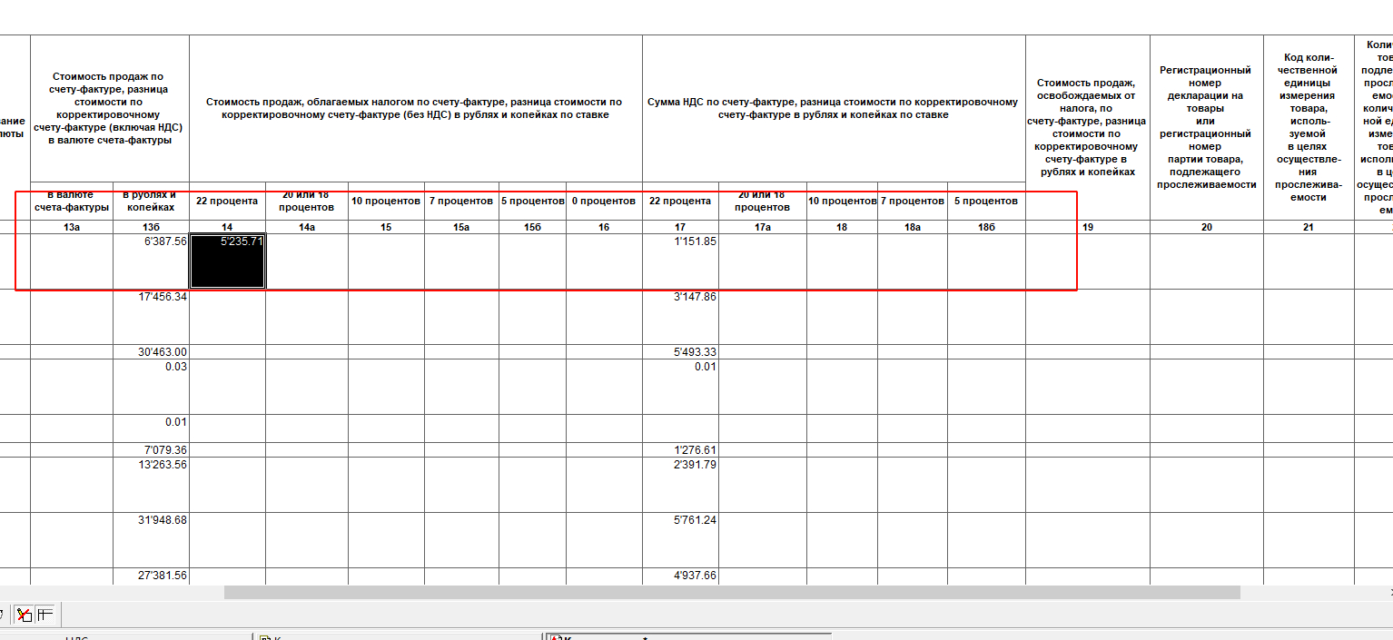Select the cell with value 0.03
Screen dimensions: 1393x640
[151, 387]
